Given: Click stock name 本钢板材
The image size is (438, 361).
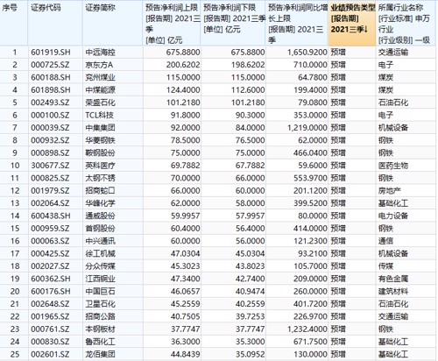Looking at the screenshot, I should (x=100, y=329).
